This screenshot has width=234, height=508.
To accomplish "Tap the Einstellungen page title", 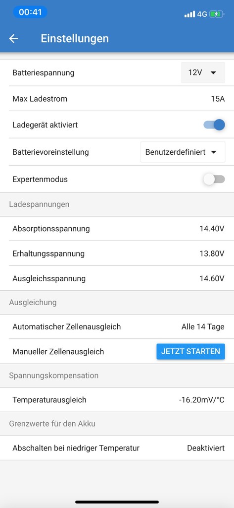I will pos(75,39).
